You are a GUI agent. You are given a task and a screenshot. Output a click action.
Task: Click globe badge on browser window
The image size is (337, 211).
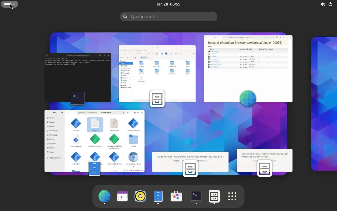coord(248,98)
